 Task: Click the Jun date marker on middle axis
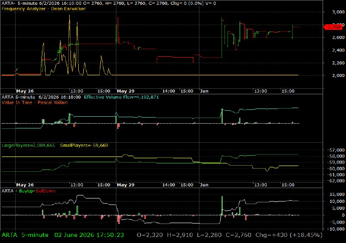pos(204,185)
